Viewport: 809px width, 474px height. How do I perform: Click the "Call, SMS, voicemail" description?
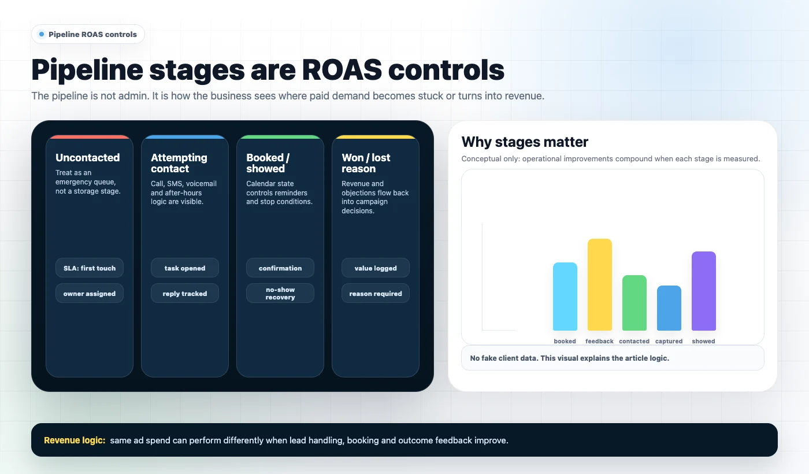[184, 192]
